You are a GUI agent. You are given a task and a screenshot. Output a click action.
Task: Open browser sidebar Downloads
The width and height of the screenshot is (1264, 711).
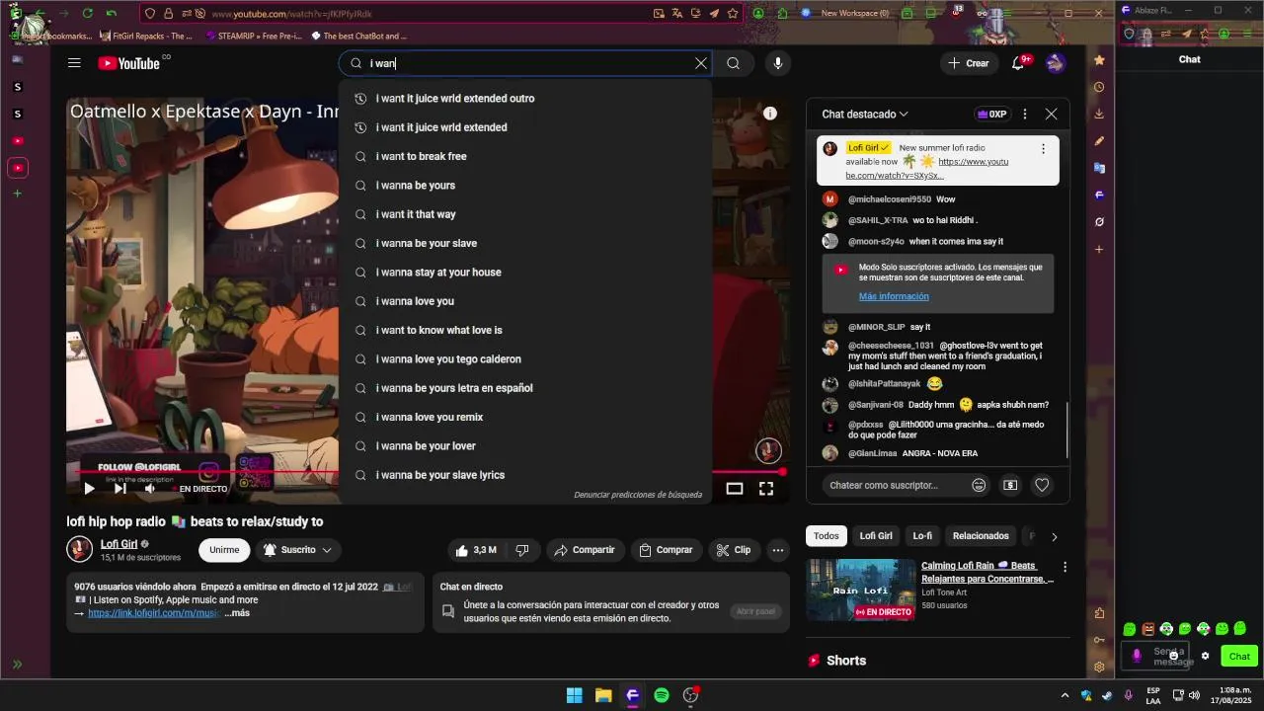coord(1099,114)
